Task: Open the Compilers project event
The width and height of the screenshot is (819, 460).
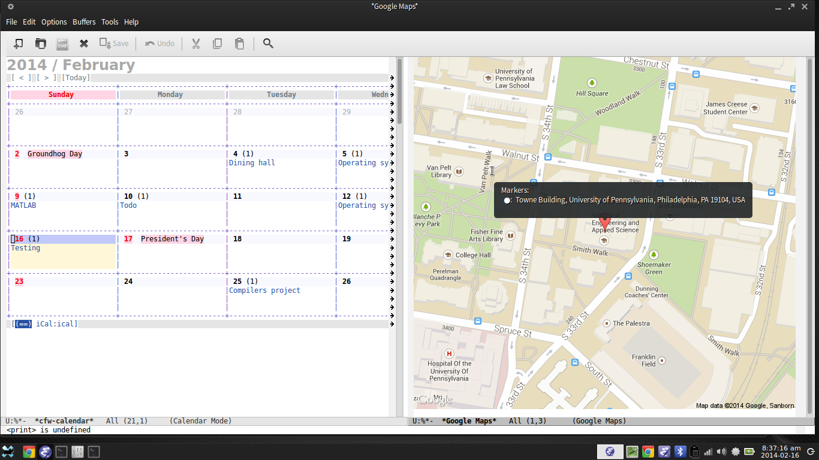Action: pyautogui.click(x=264, y=290)
